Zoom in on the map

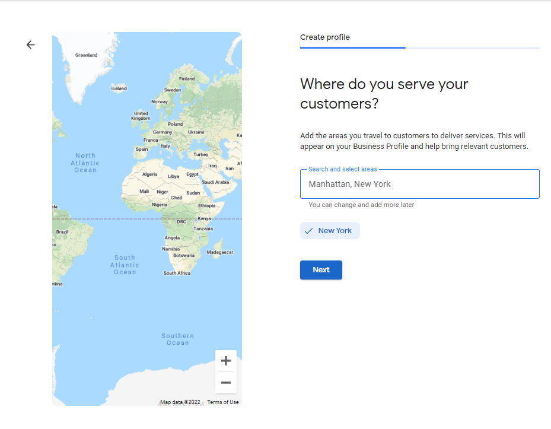(225, 361)
